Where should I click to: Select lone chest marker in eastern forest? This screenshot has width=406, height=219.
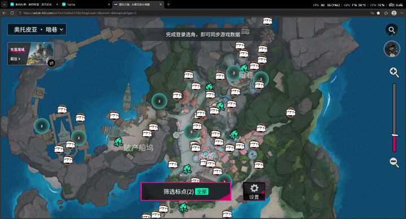point(290,113)
